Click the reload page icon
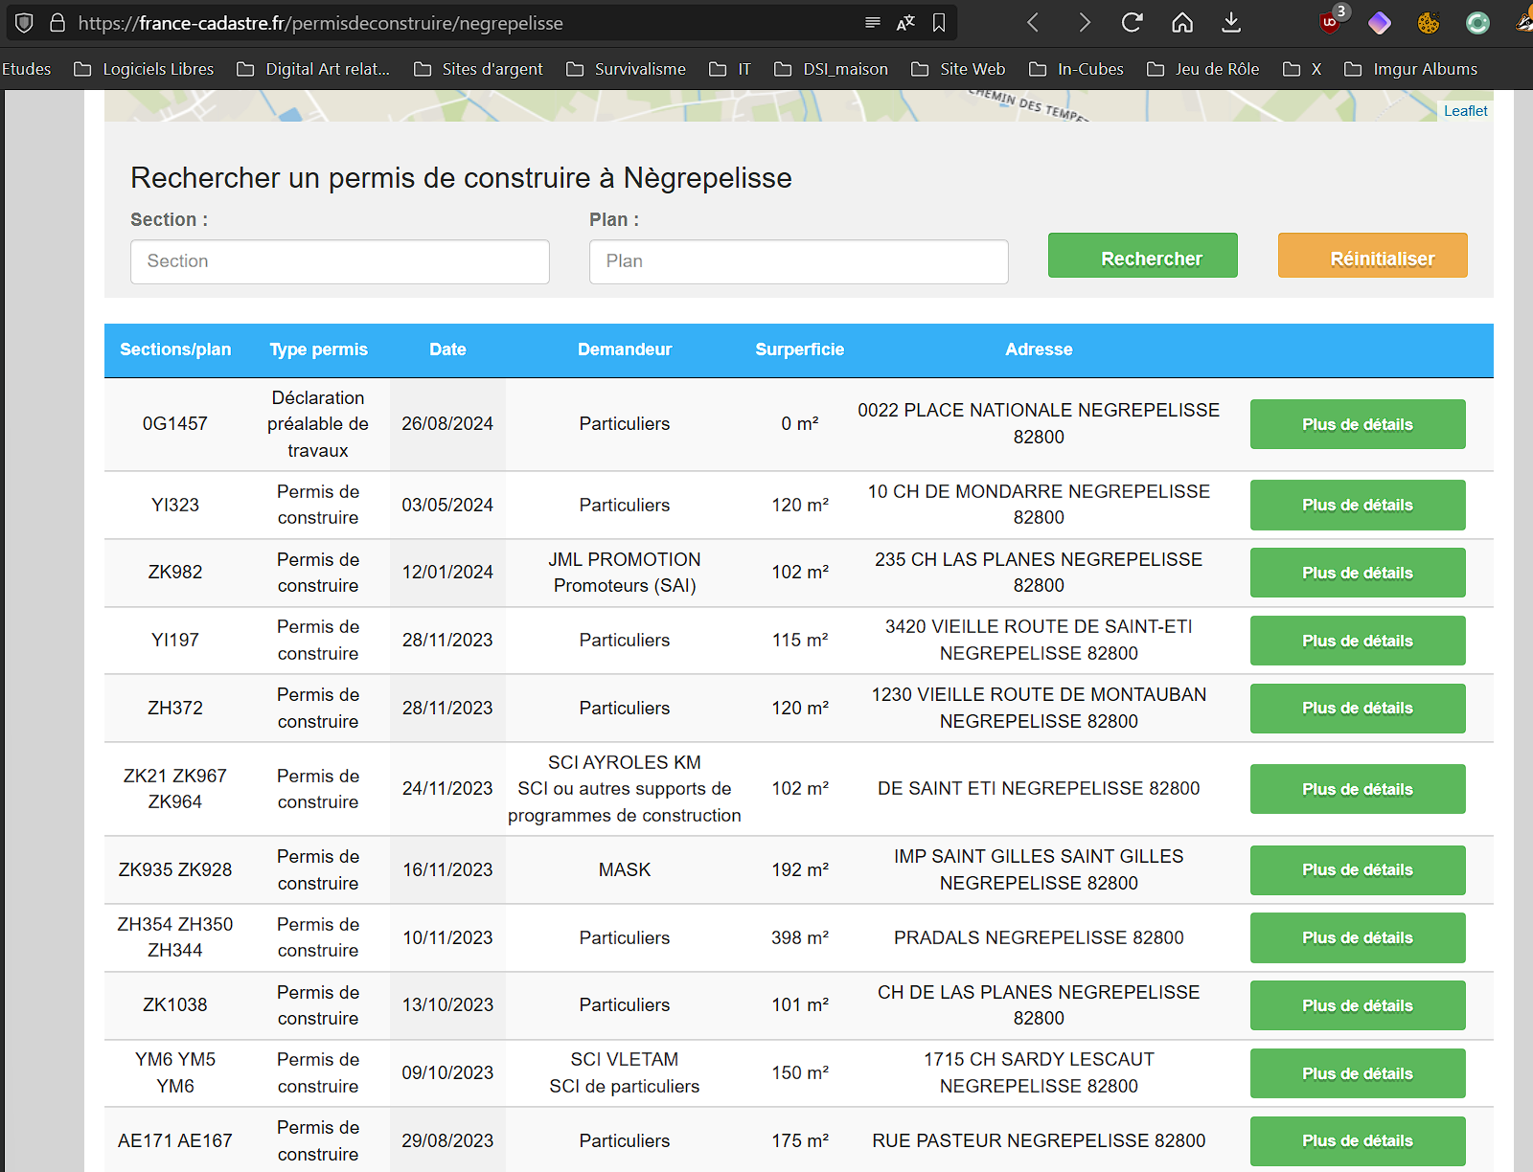Viewport: 1533px width, 1172px height. [x=1132, y=23]
